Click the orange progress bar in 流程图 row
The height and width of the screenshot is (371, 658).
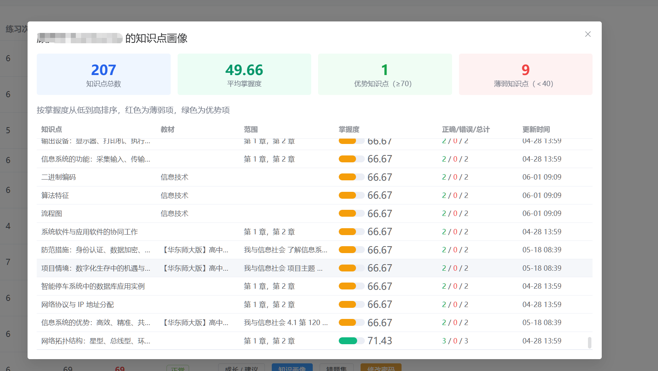click(351, 213)
